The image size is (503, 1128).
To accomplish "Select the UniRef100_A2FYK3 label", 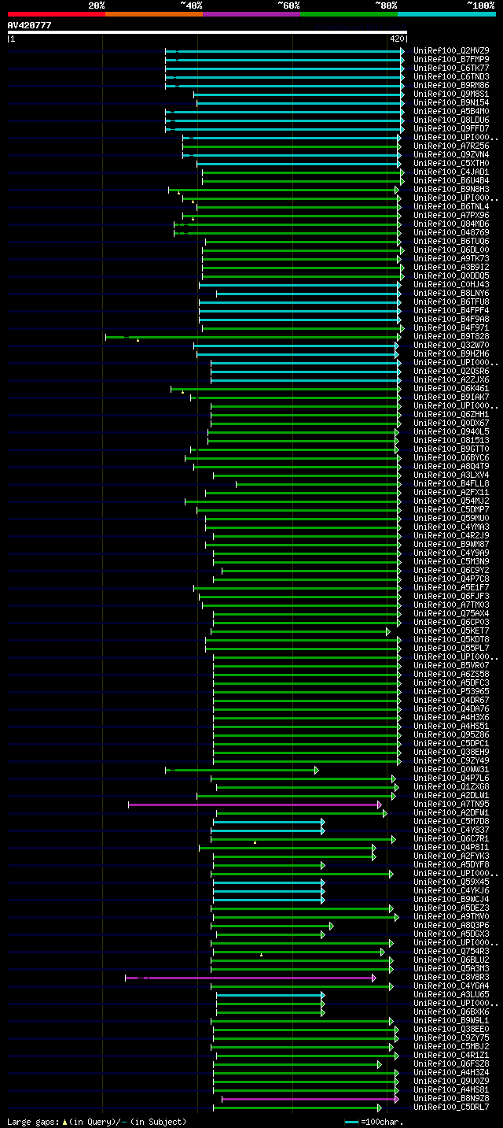I will pos(451,856).
